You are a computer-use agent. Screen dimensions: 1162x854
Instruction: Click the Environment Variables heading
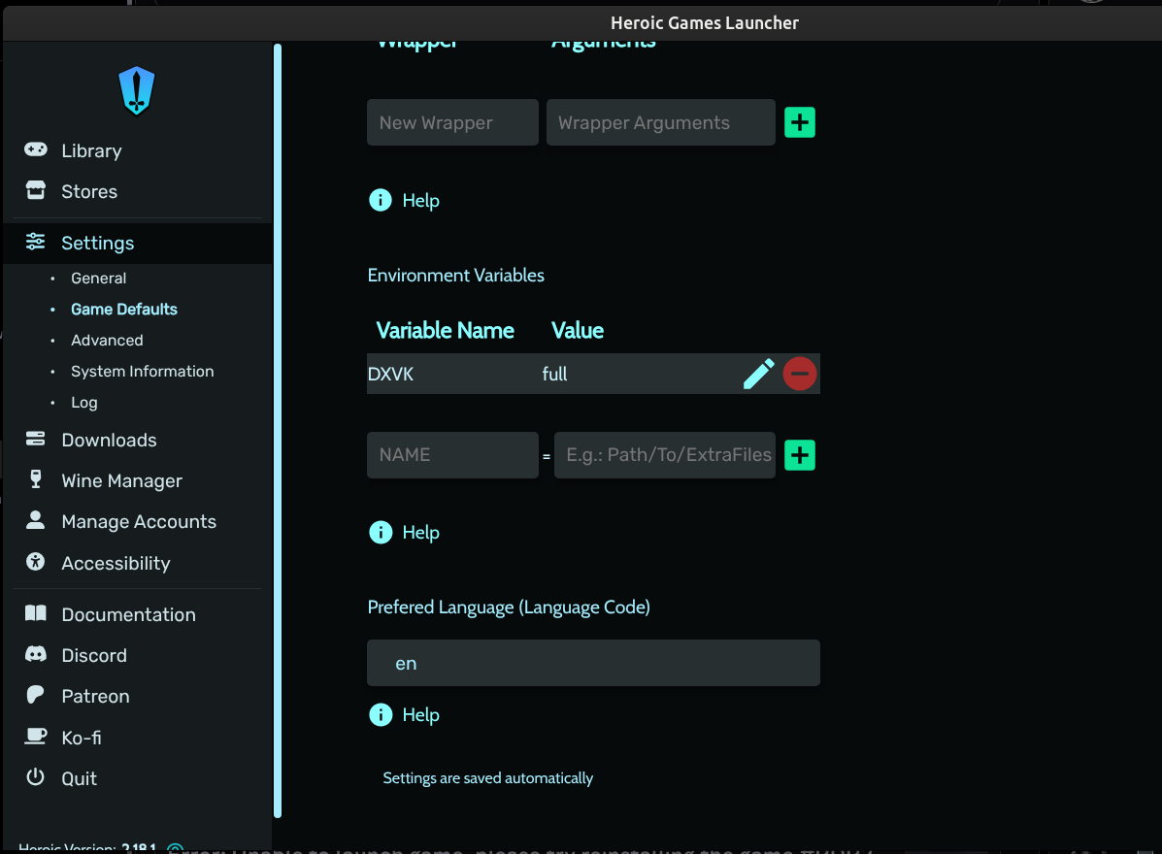pos(455,275)
